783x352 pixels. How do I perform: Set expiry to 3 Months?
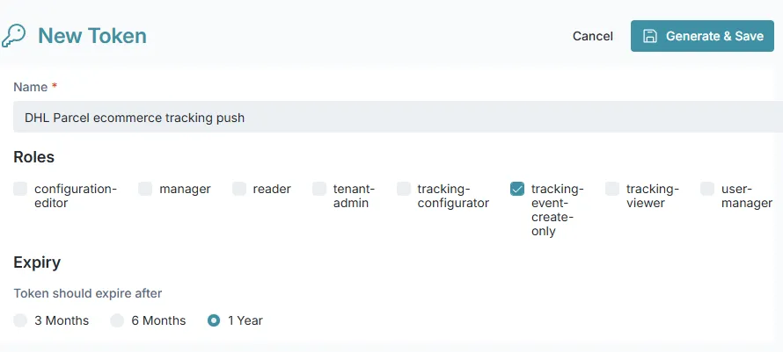20,320
